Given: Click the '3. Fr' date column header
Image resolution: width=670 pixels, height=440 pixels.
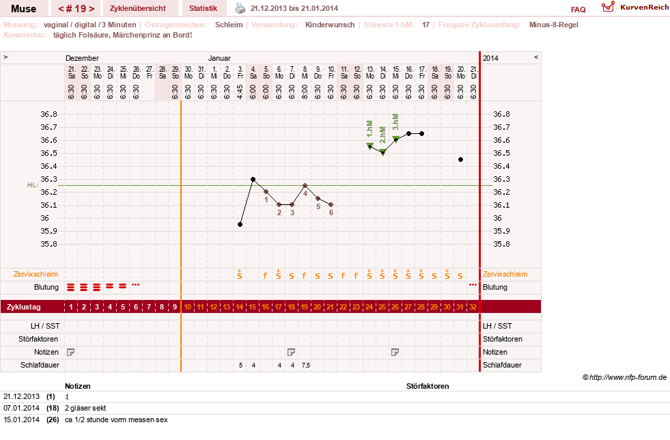Looking at the screenshot, I should coord(240,72).
